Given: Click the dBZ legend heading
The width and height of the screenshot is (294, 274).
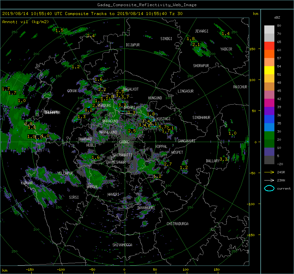Looking at the screenshot, I should tap(277, 17).
